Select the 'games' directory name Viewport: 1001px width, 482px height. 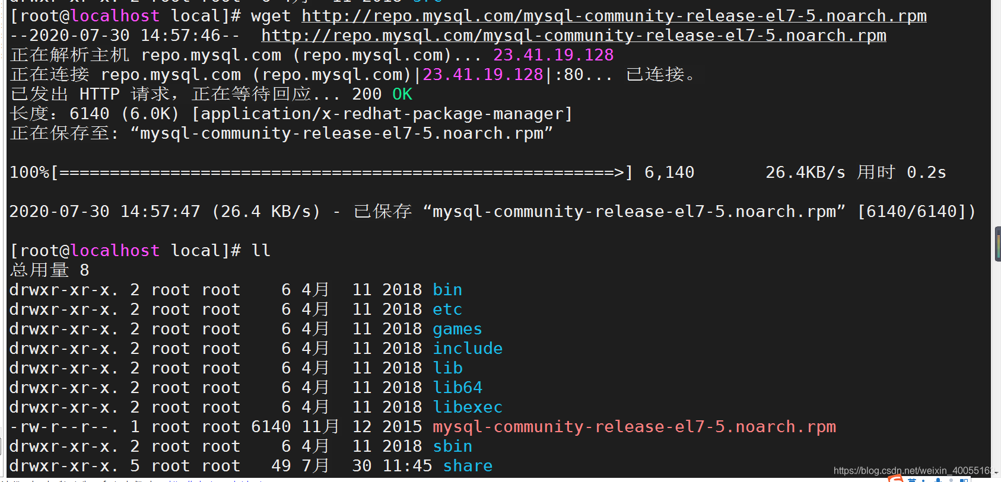457,329
